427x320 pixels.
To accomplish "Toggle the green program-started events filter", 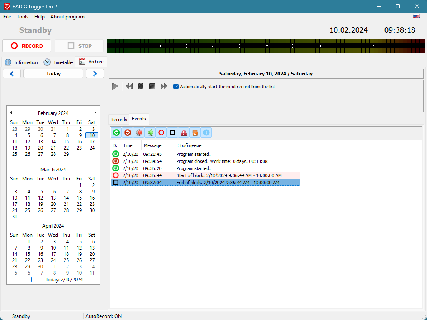I will (x=116, y=132).
